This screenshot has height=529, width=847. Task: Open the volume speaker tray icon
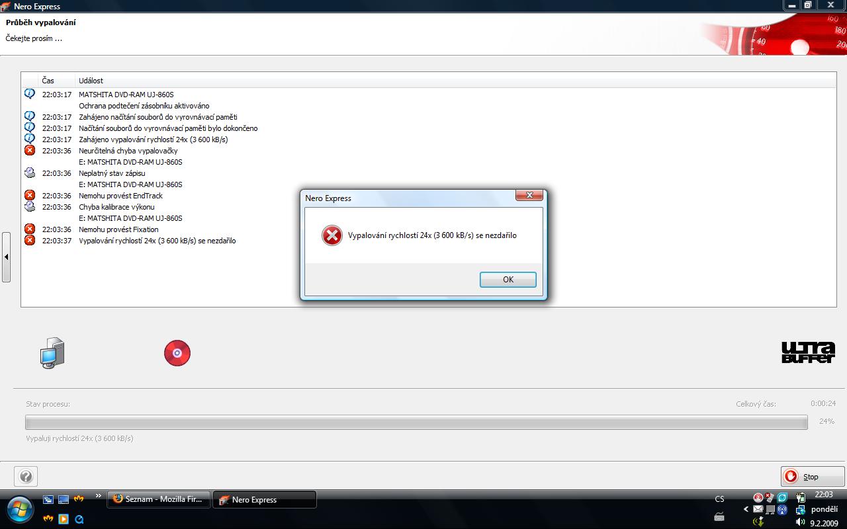[800, 522]
